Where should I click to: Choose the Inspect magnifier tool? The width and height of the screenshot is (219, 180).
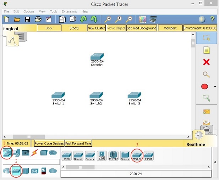tap(207, 75)
